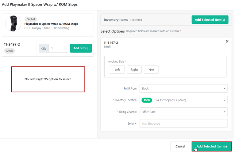Select Left as the involved side
This screenshot has height=153, width=234.
point(117,70)
